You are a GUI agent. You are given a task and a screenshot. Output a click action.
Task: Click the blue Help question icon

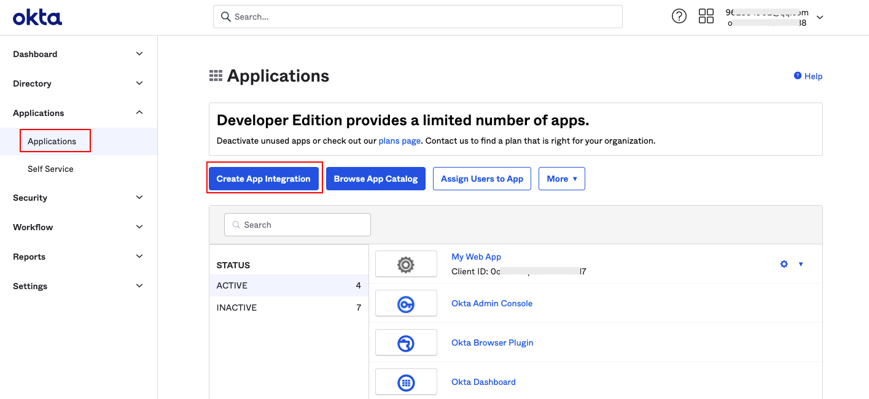pyautogui.click(x=798, y=76)
